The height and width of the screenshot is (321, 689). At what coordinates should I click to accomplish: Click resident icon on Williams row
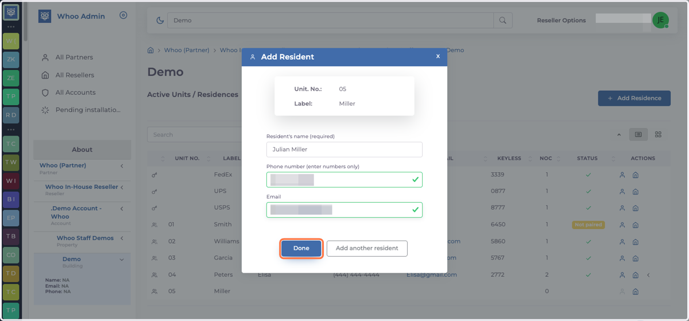[x=622, y=242]
